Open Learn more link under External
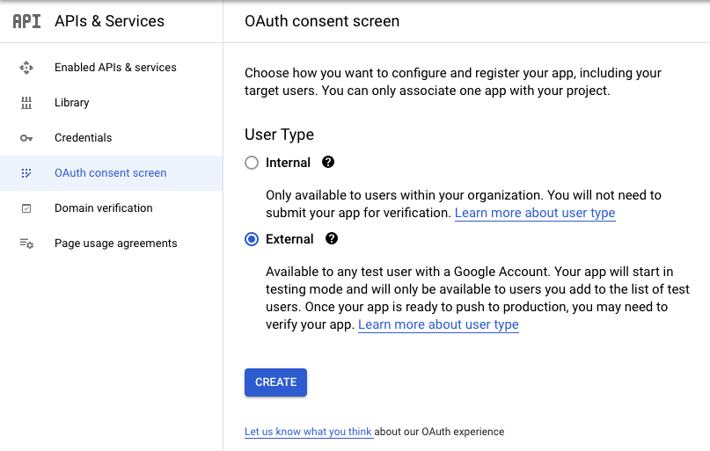 (x=438, y=324)
